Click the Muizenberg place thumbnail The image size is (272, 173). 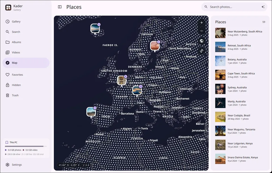pyautogui.click(x=220, y=33)
